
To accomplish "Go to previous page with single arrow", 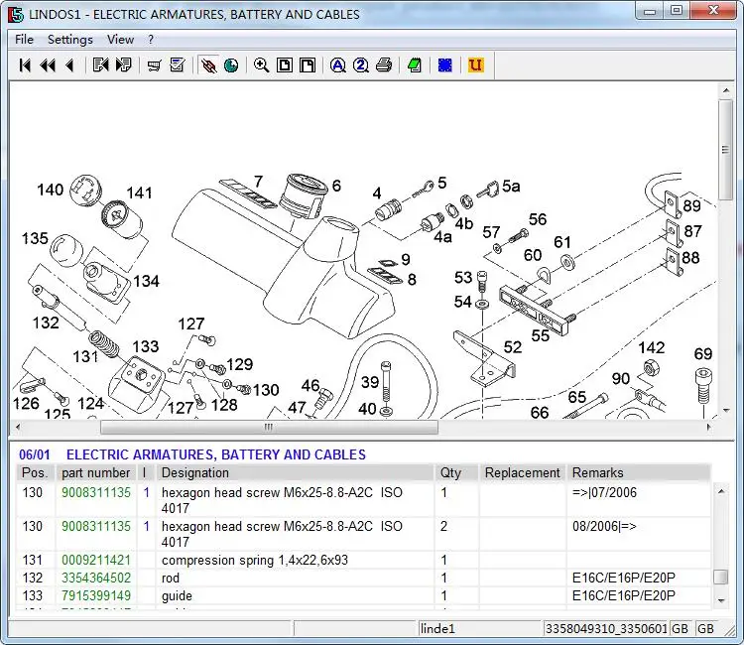I will 68,65.
